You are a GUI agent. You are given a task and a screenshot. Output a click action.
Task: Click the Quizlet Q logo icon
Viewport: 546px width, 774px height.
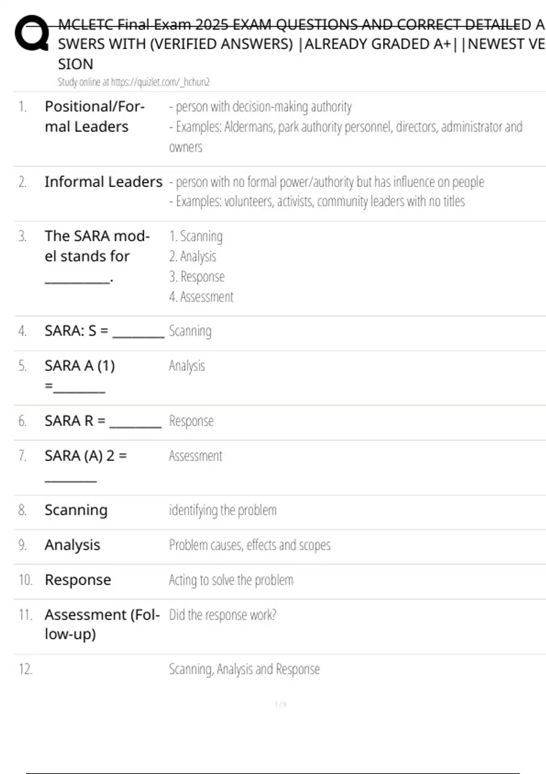32,33
